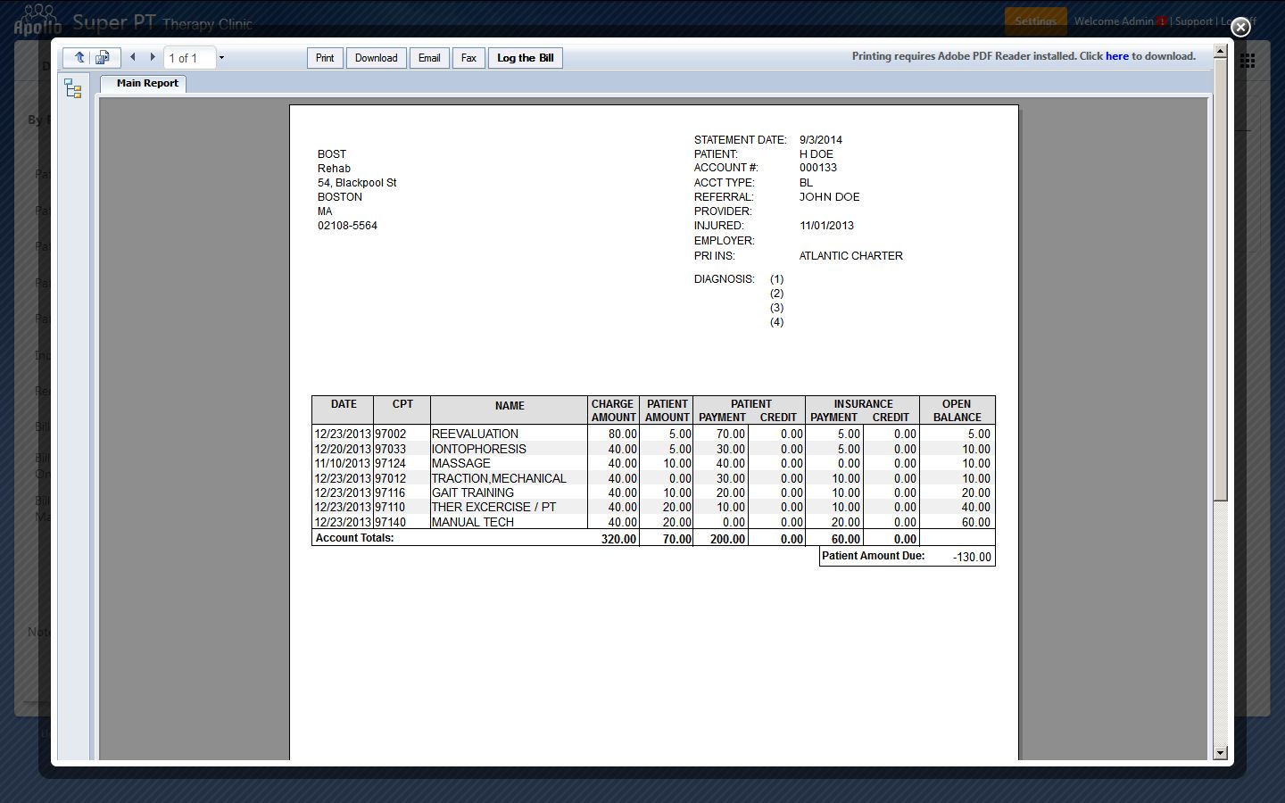
Task: Download the statement report
Action: point(376,58)
